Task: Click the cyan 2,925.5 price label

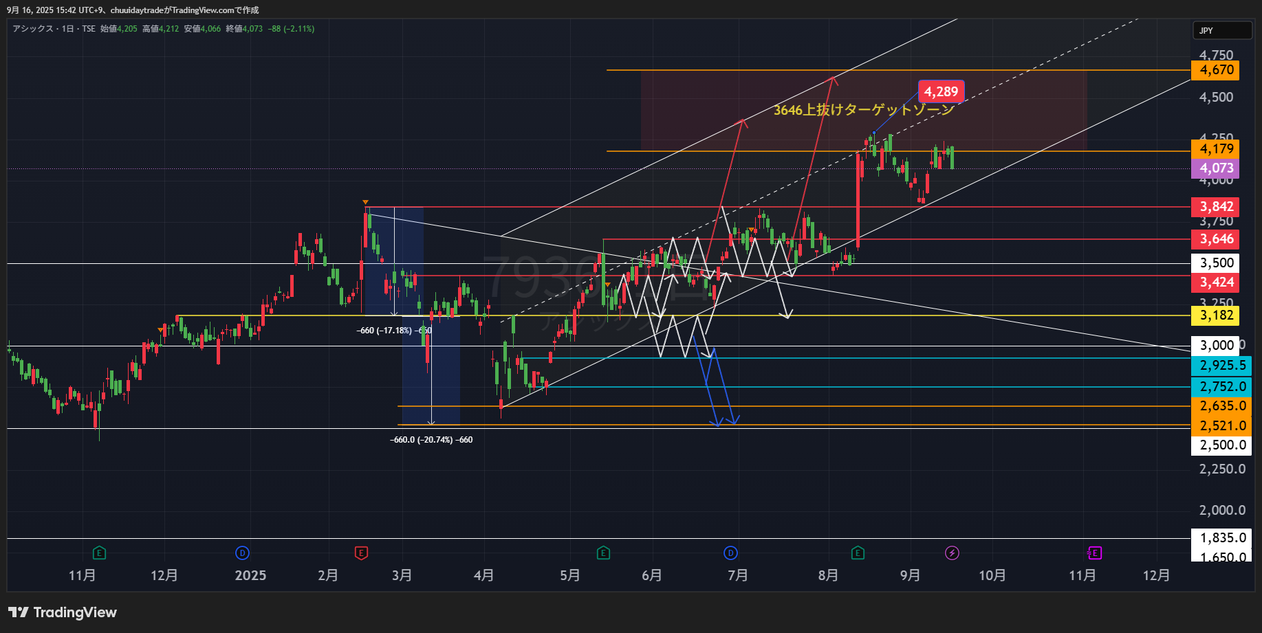Action: (1221, 366)
